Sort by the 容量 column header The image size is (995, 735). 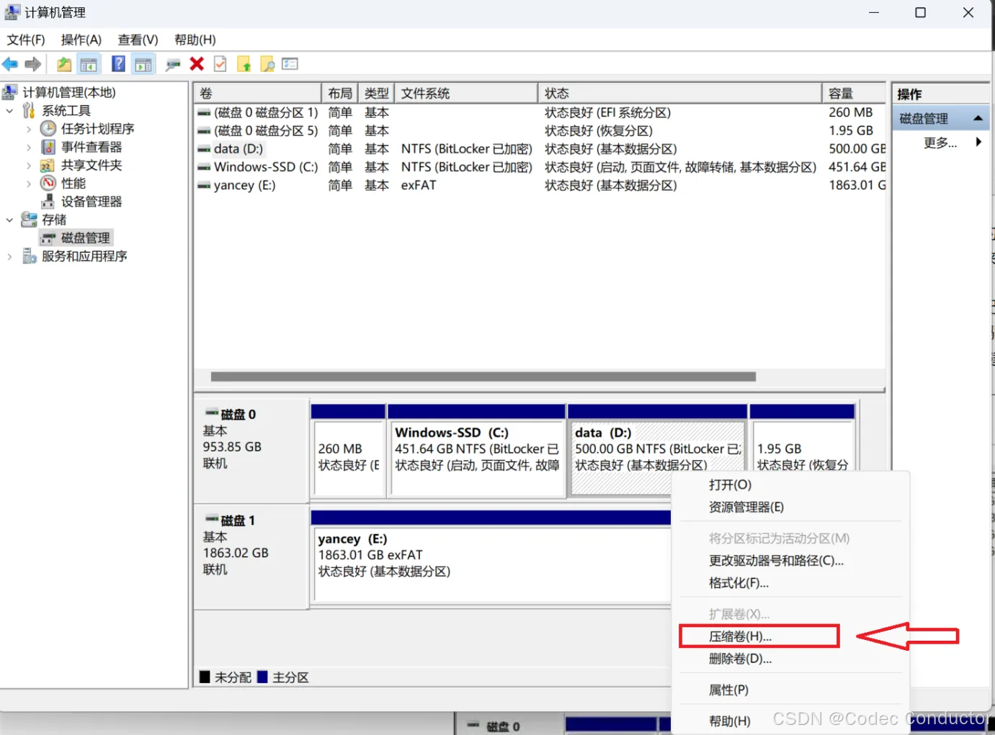854,93
